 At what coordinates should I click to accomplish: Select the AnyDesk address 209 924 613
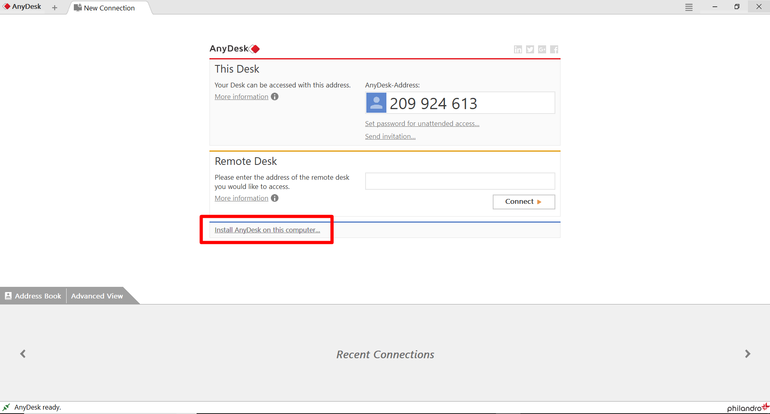click(433, 103)
